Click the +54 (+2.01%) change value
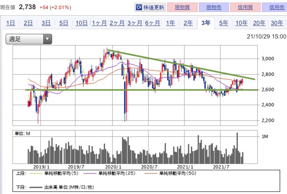The height and width of the screenshot is (194, 287). [55, 8]
